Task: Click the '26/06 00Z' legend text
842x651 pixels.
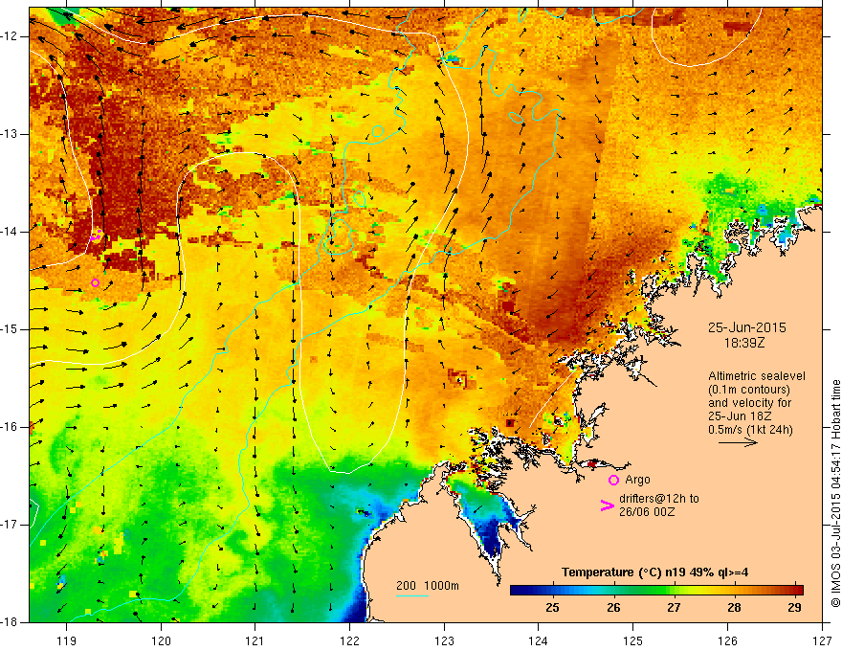Action: (x=647, y=512)
